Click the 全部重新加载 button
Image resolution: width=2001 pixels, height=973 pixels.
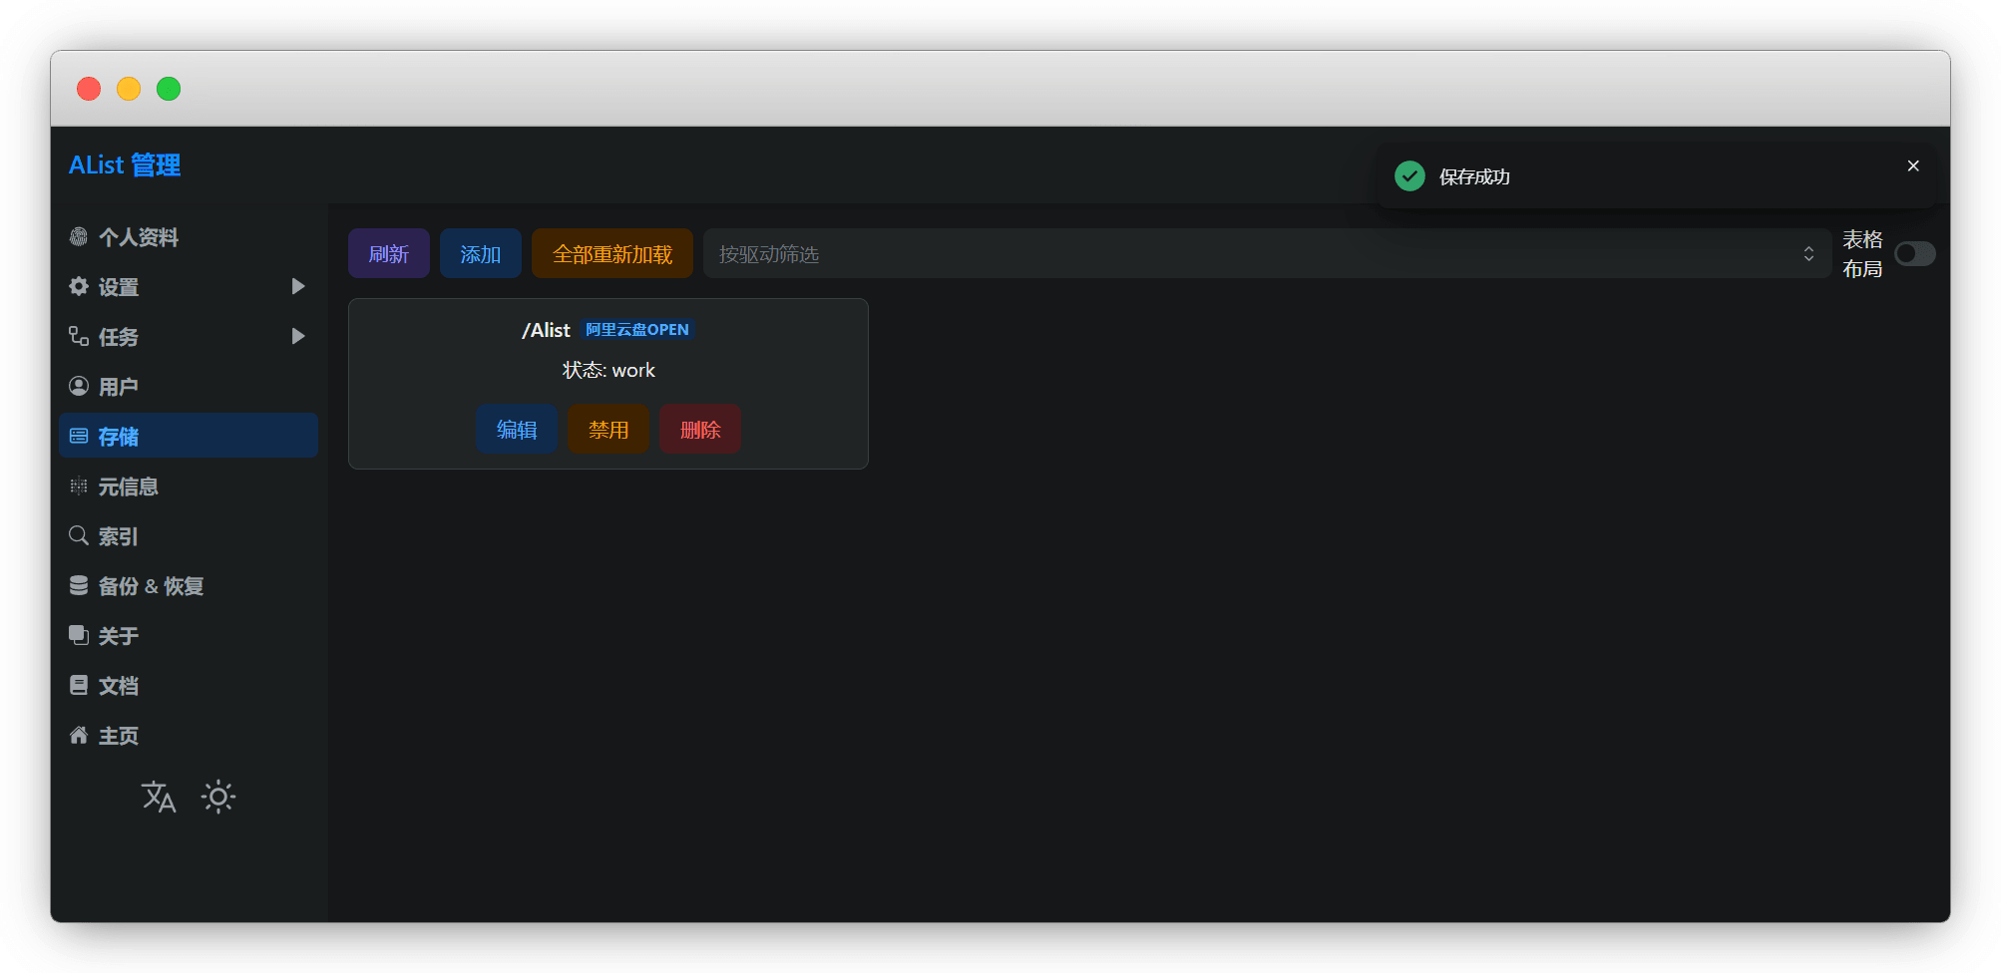(612, 253)
